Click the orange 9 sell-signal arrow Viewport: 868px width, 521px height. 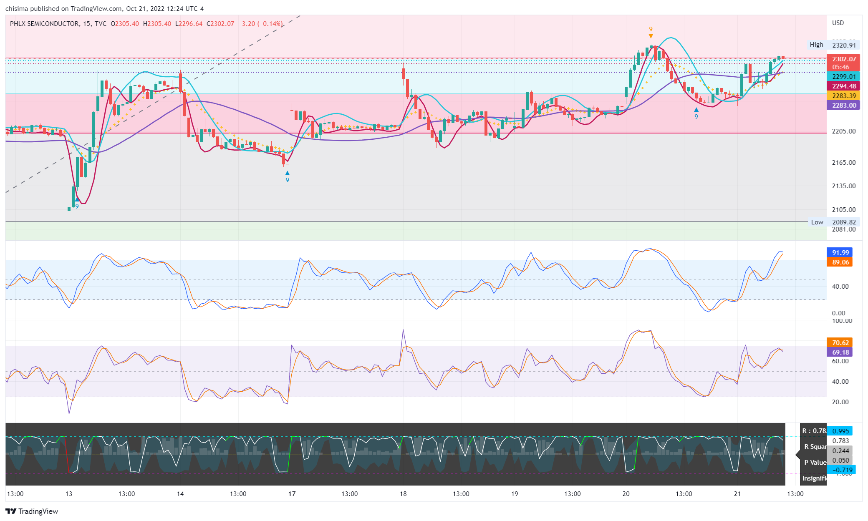click(x=651, y=35)
